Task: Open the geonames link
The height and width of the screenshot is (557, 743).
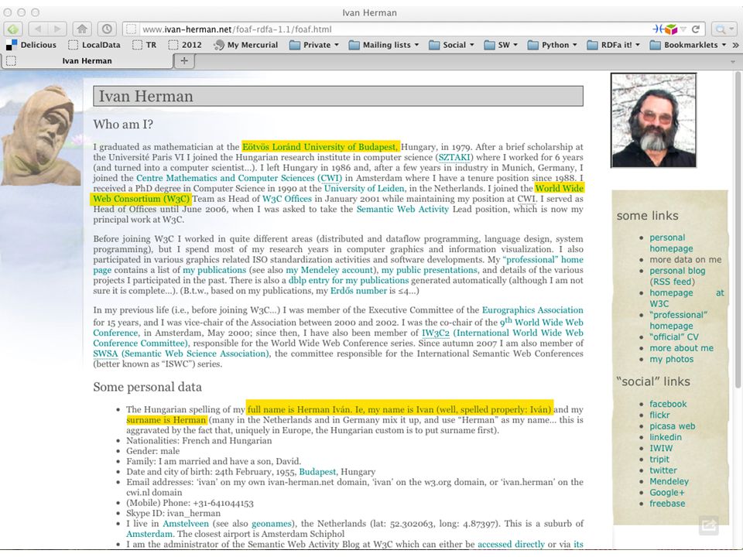Action: pyautogui.click(x=271, y=524)
